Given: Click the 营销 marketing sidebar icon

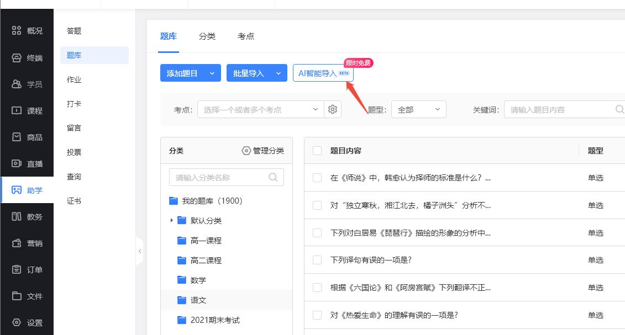Looking at the screenshot, I should tap(17, 243).
